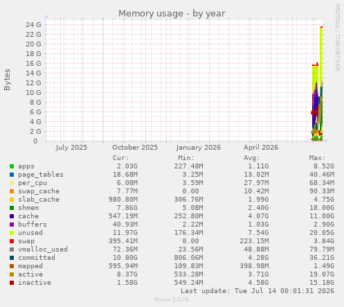Click the 'buffers' legend label
Viewport: 344px width, 307px height.
pos(33,225)
